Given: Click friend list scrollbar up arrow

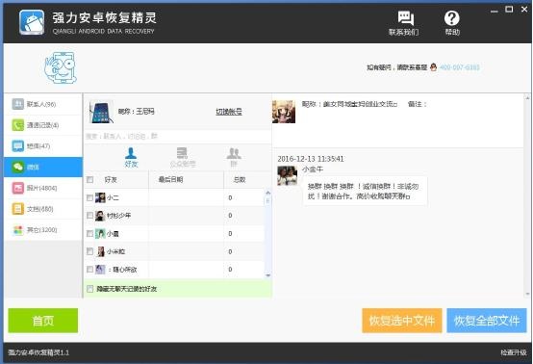Looking at the screenshot, I should [x=267, y=193].
